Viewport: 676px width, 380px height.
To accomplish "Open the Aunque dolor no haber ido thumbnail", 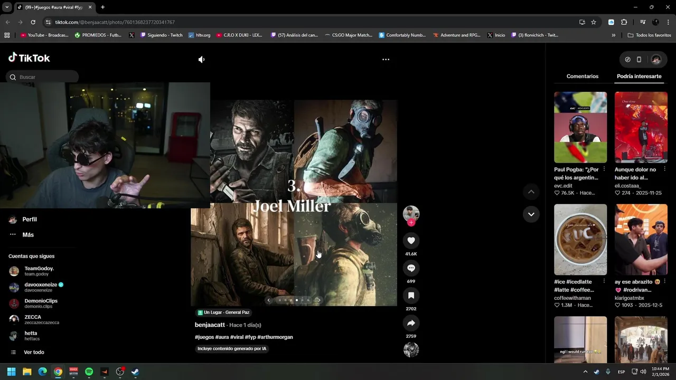I will [x=641, y=127].
